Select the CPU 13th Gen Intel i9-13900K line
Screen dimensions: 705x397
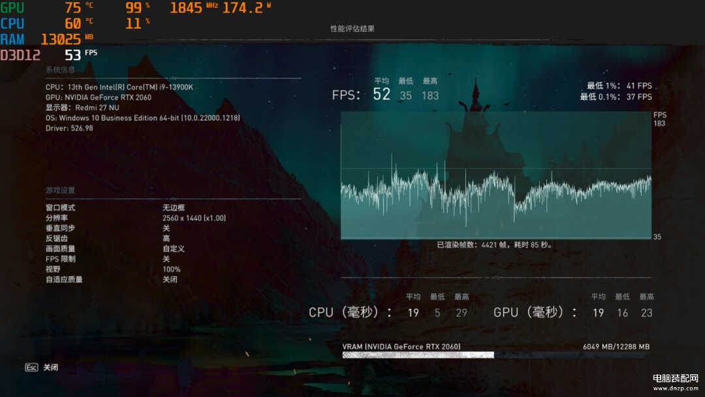119,87
